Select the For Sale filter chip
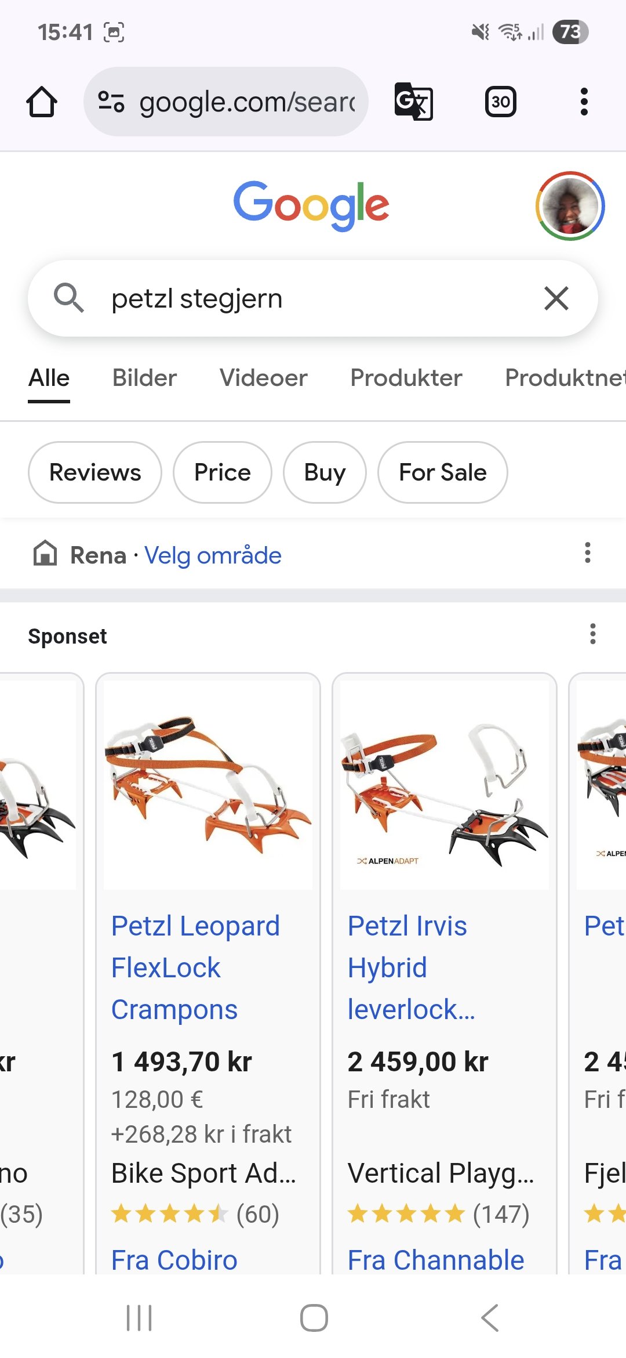626x1358 pixels. [442, 472]
